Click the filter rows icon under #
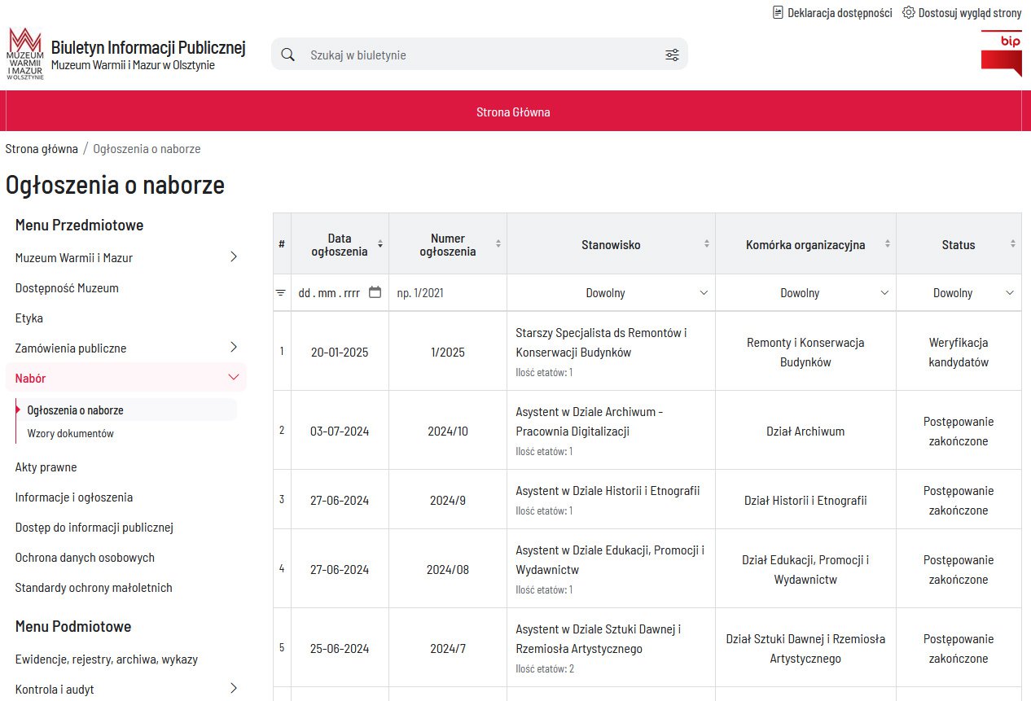The image size is (1031, 701). coord(281,293)
